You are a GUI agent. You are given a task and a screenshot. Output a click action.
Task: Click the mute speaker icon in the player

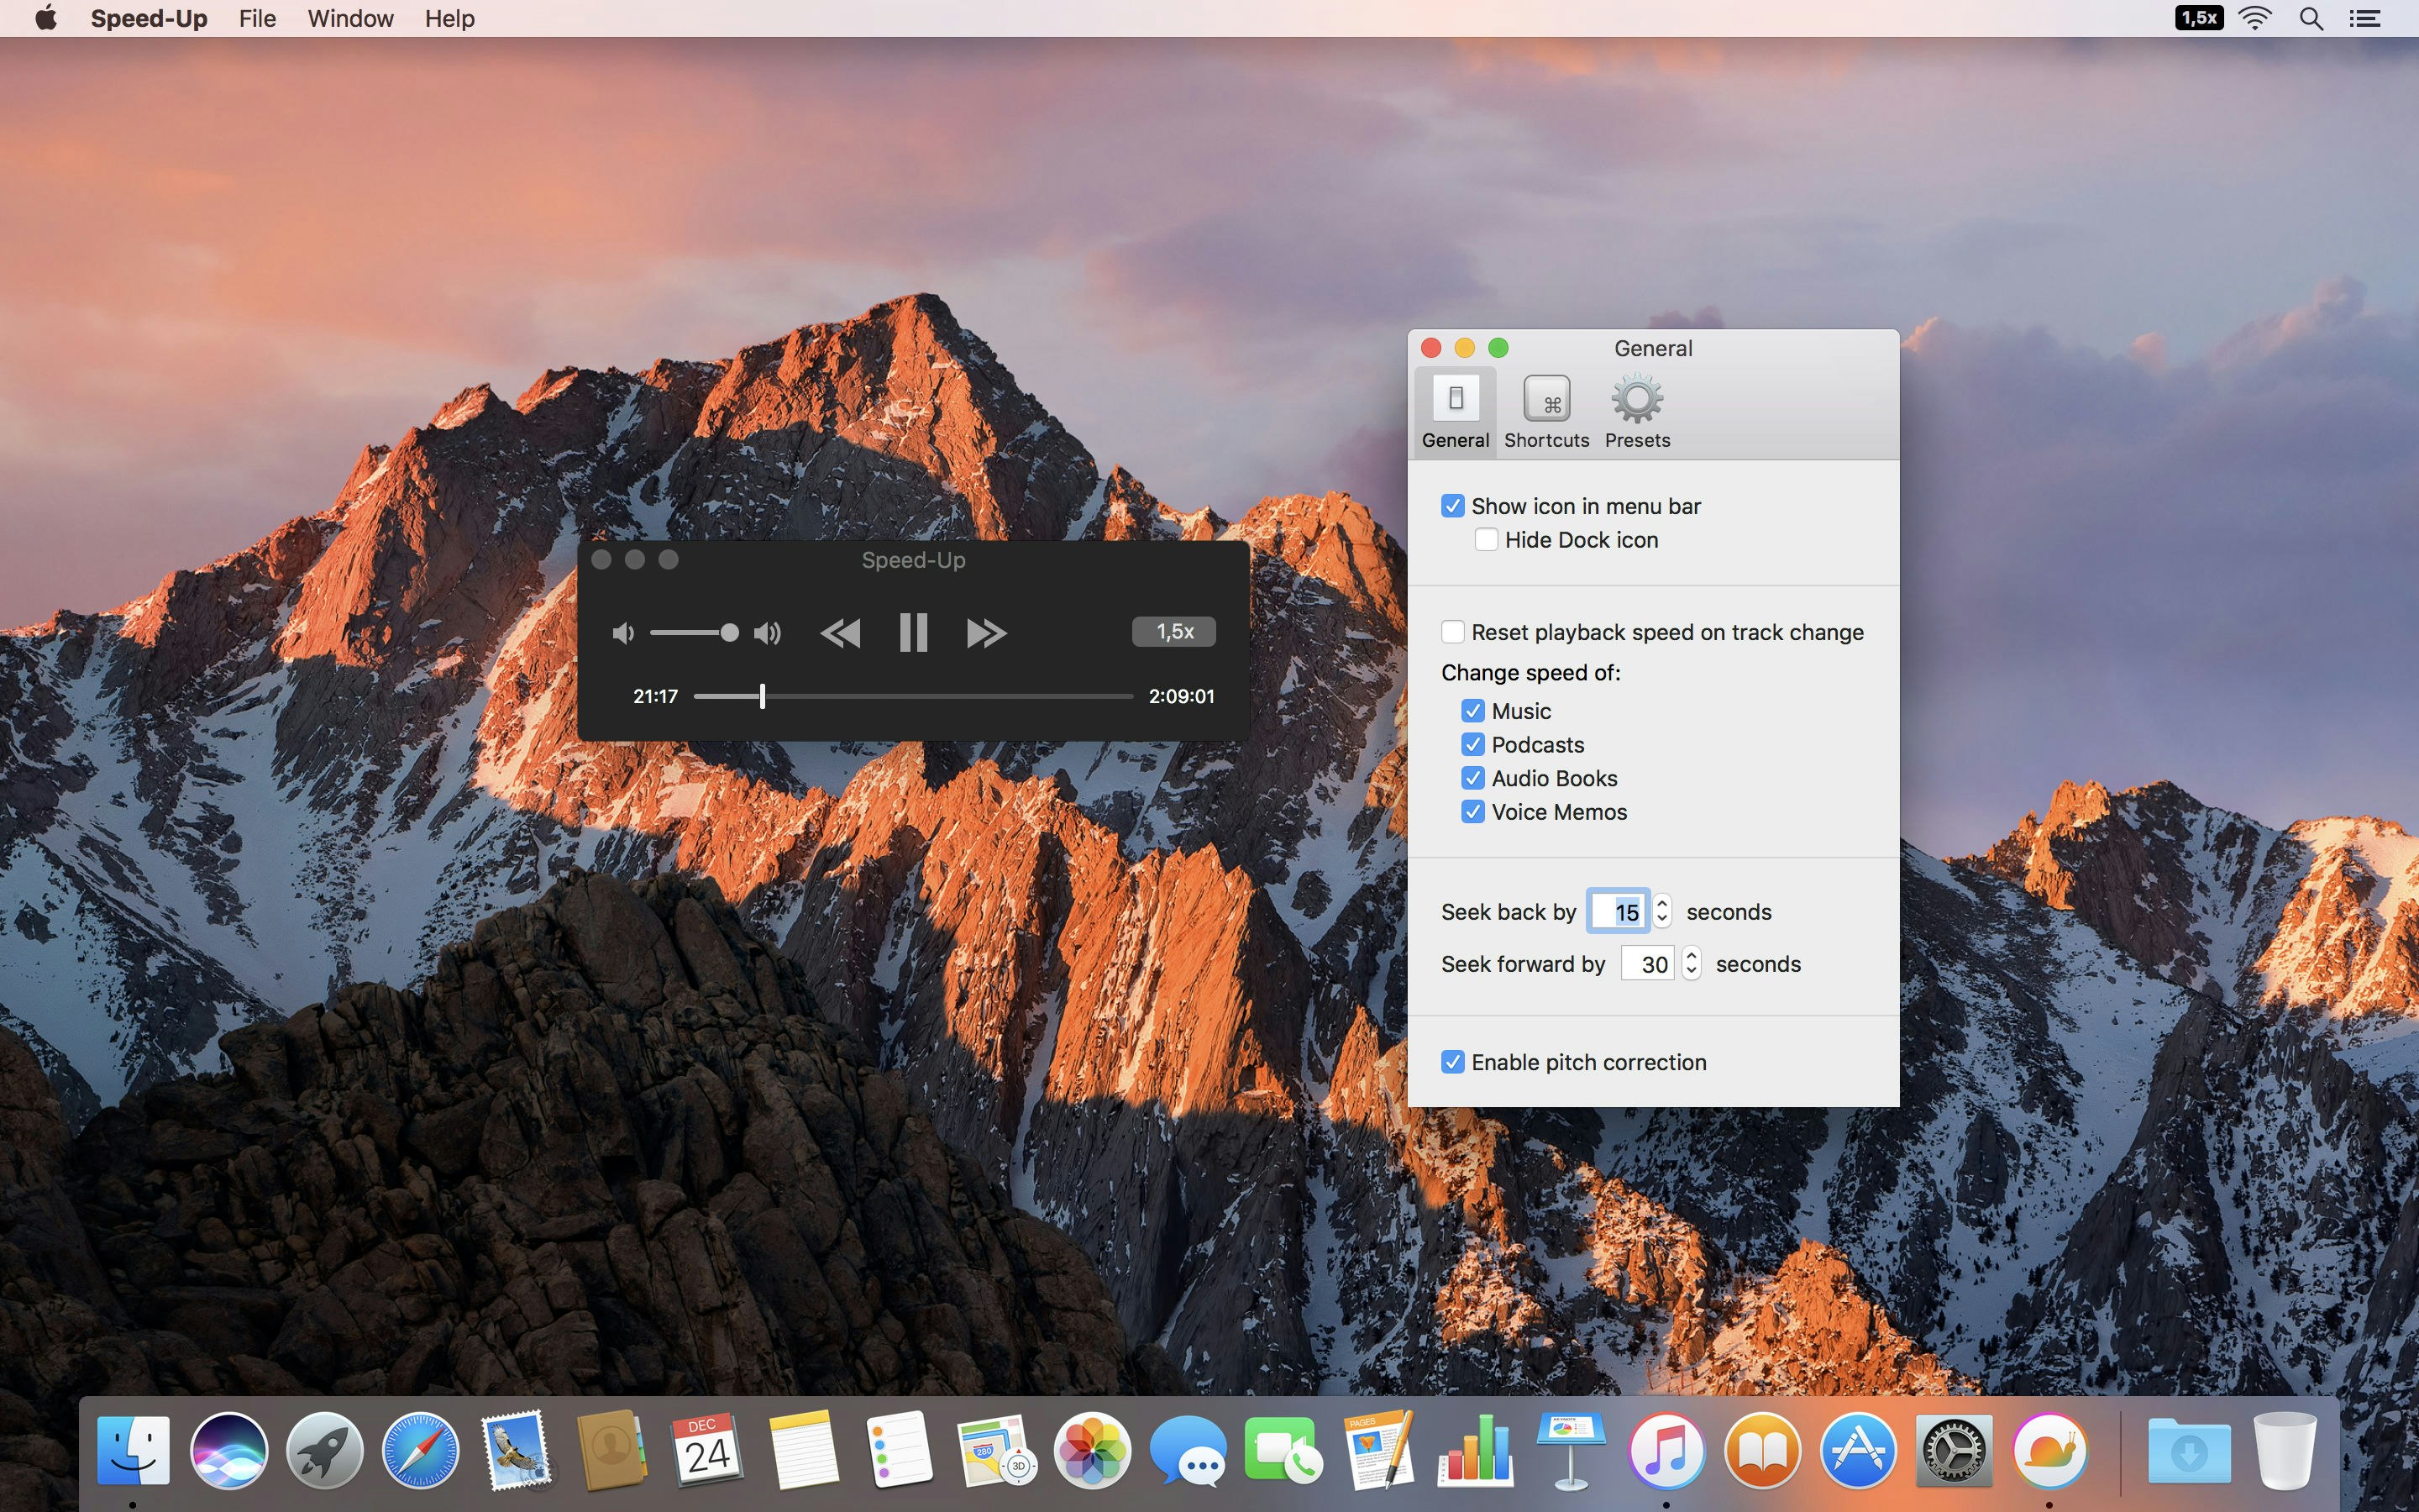[622, 632]
